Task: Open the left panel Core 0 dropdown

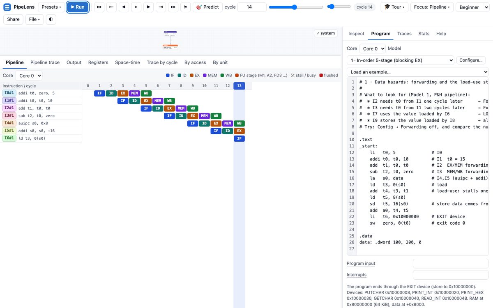Action: coord(29,76)
